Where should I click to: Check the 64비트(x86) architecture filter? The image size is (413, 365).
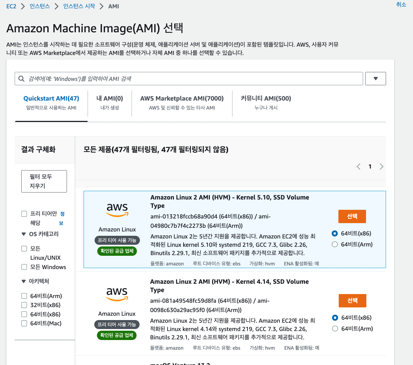(x=24, y=314)
